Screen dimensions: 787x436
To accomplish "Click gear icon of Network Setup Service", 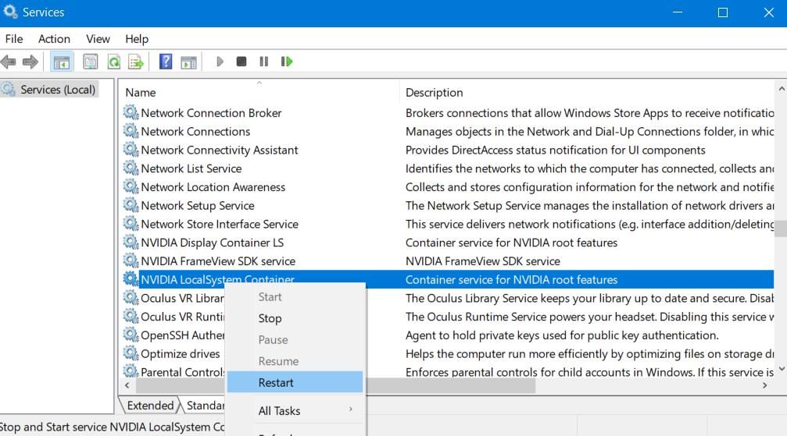I will click(131, 205).
